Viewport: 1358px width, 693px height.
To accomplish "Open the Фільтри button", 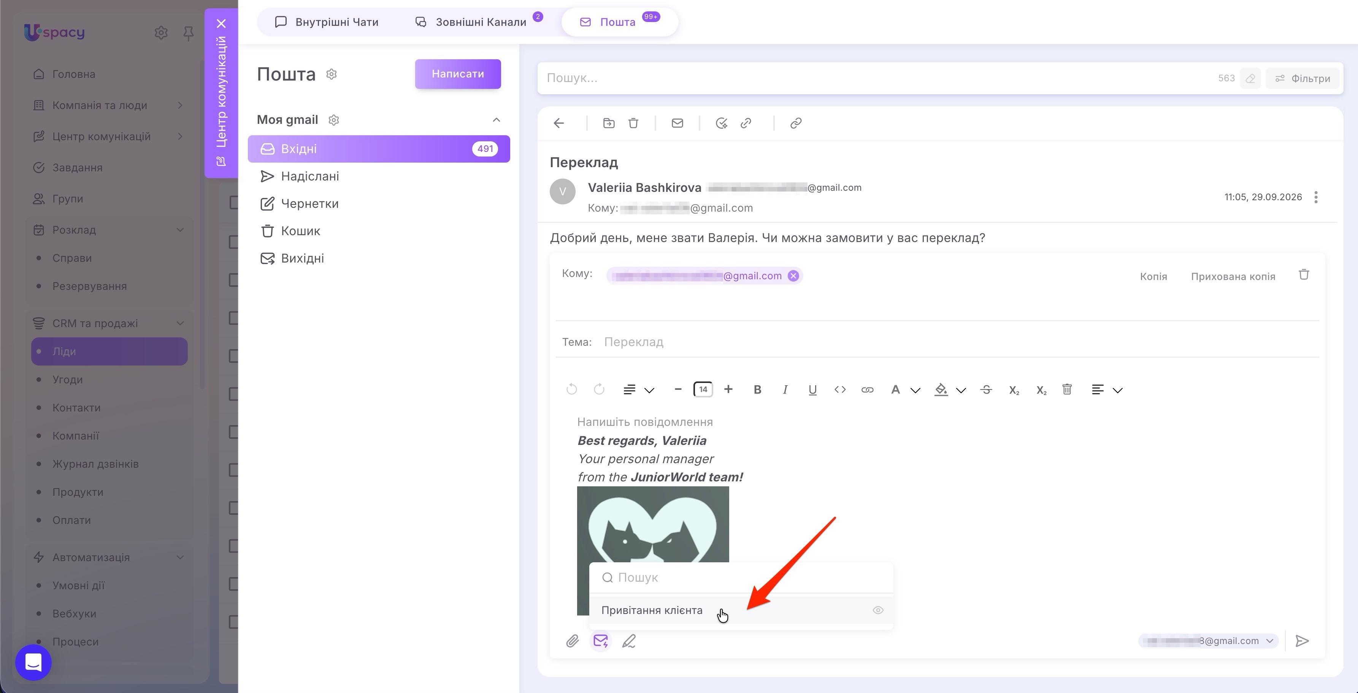I will pyautogui.click(x=1302, y=79).
